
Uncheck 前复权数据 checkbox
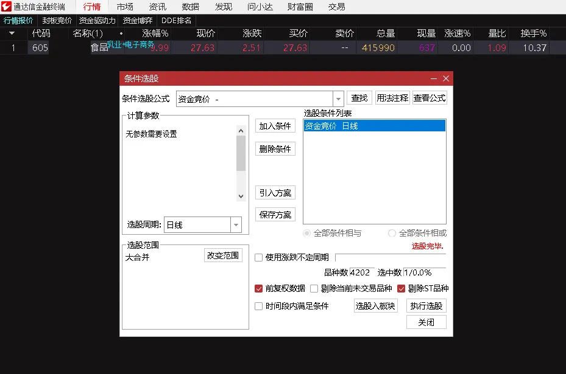(258, 288)
